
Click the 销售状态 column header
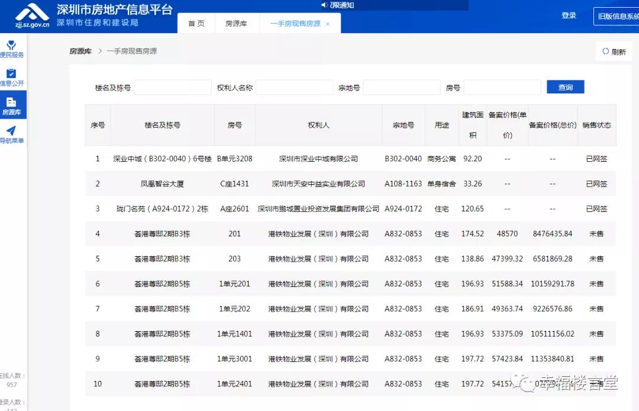596,125
